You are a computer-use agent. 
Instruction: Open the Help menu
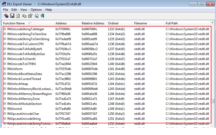point(48,10)
